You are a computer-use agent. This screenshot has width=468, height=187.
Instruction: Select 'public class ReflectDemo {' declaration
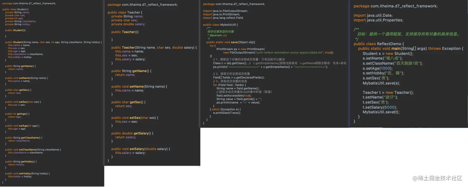coord(379,44)
